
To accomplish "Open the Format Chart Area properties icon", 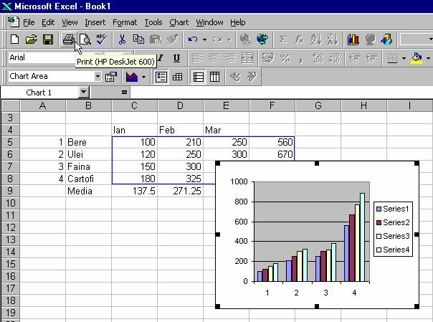I will 111,77.
